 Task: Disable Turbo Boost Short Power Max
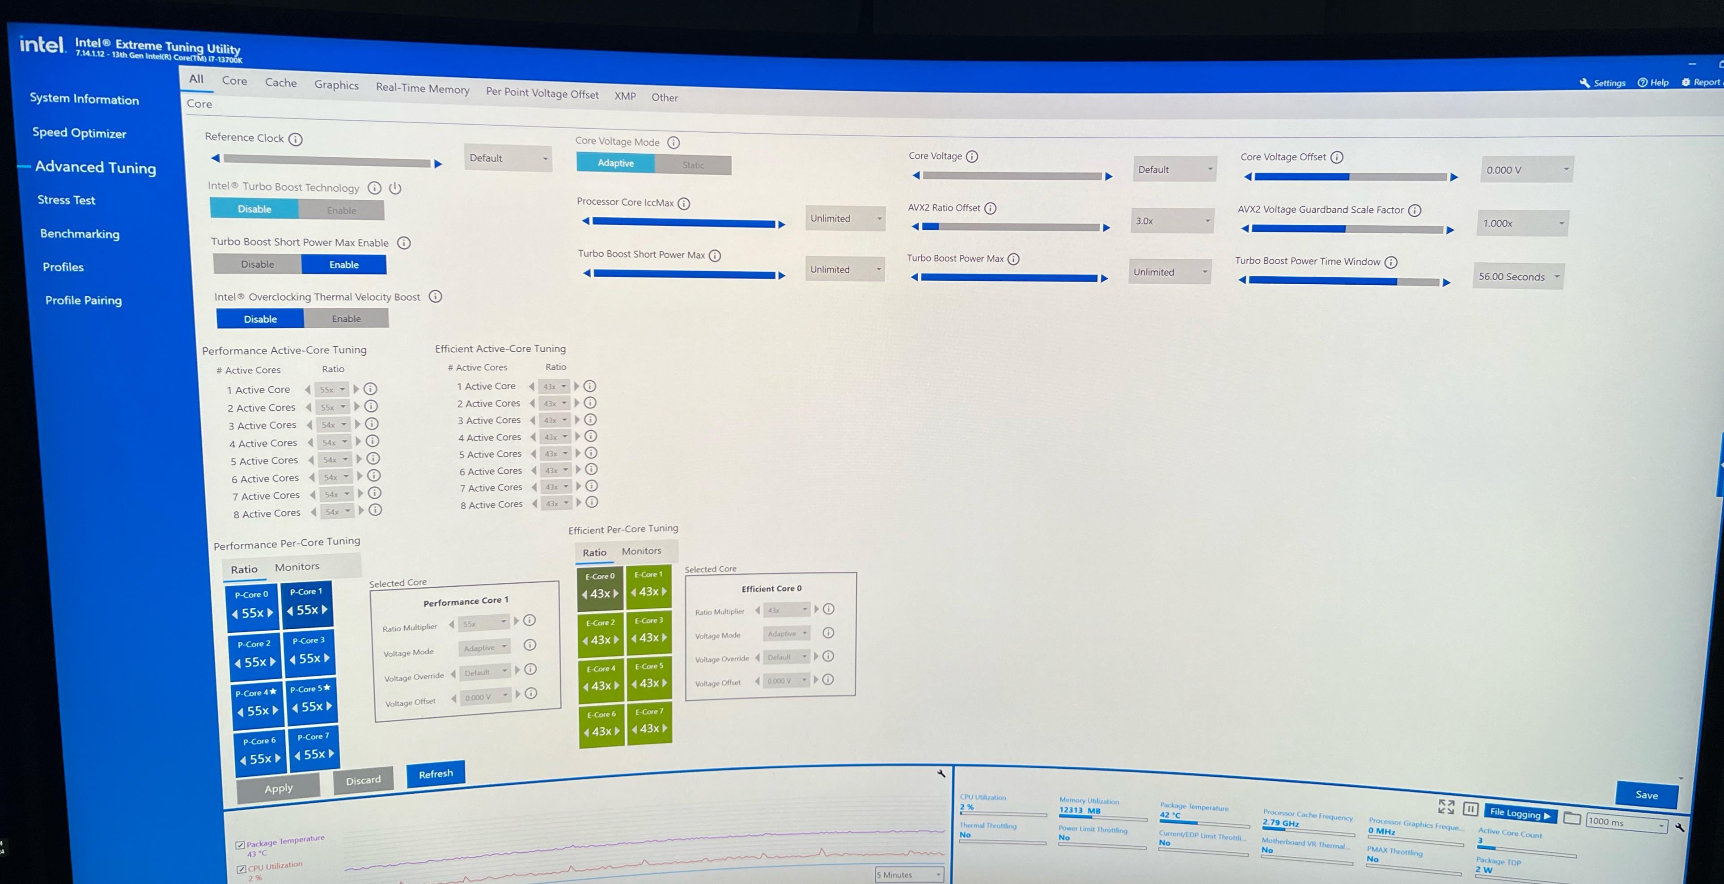(x=258, y=264)
